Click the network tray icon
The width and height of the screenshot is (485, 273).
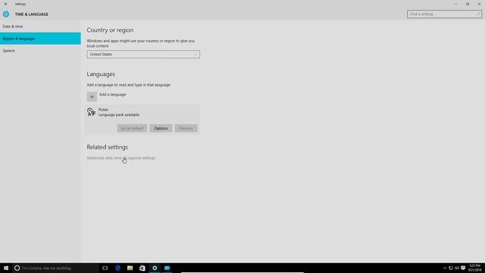(x=451, y=268)
